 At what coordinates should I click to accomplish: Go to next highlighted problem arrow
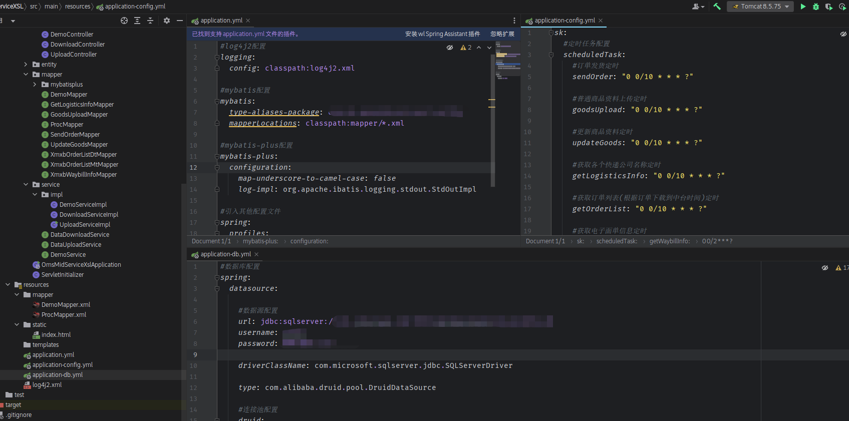(x=489, y=48)
